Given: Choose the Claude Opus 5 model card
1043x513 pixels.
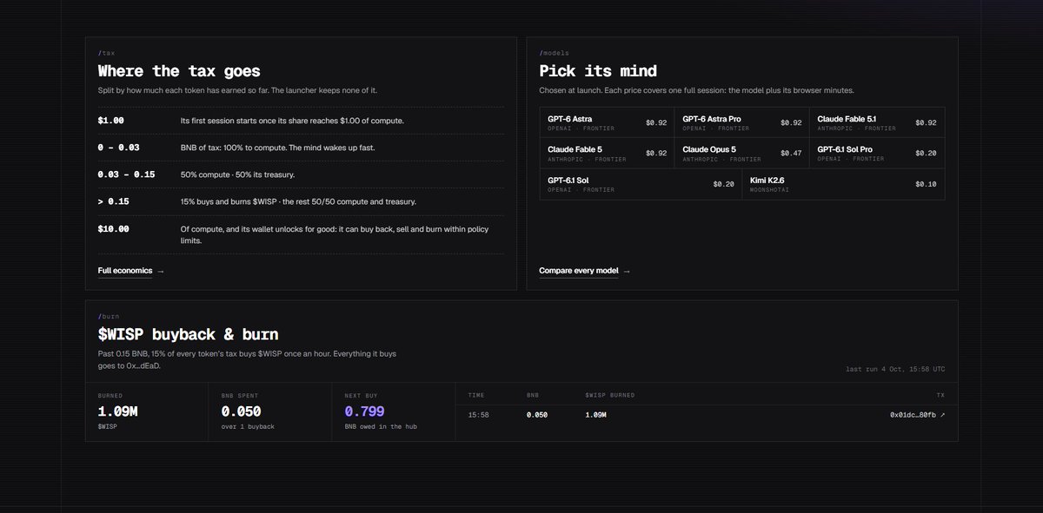Looking at the screenshot, I should [x=741, y=153].
